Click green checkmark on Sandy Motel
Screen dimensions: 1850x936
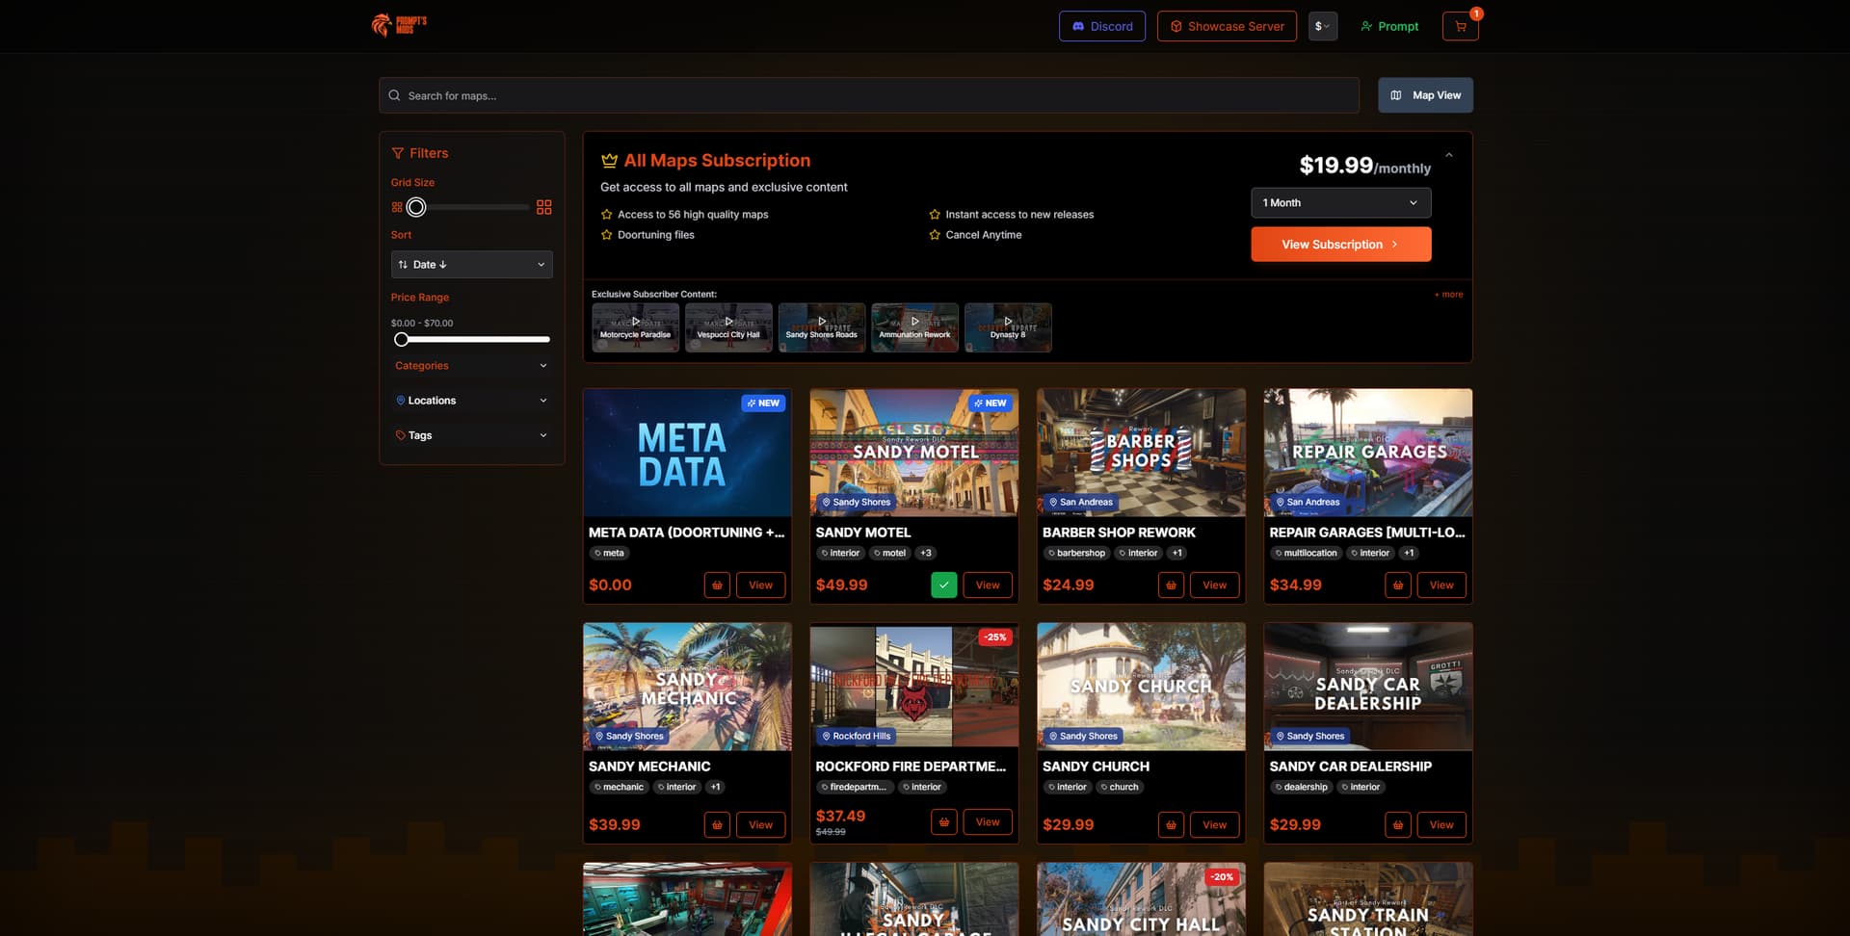[x=943, y=585]
